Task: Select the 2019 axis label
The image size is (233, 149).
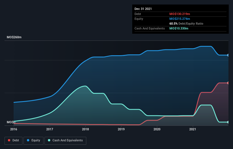Action: tap(121, 129)
